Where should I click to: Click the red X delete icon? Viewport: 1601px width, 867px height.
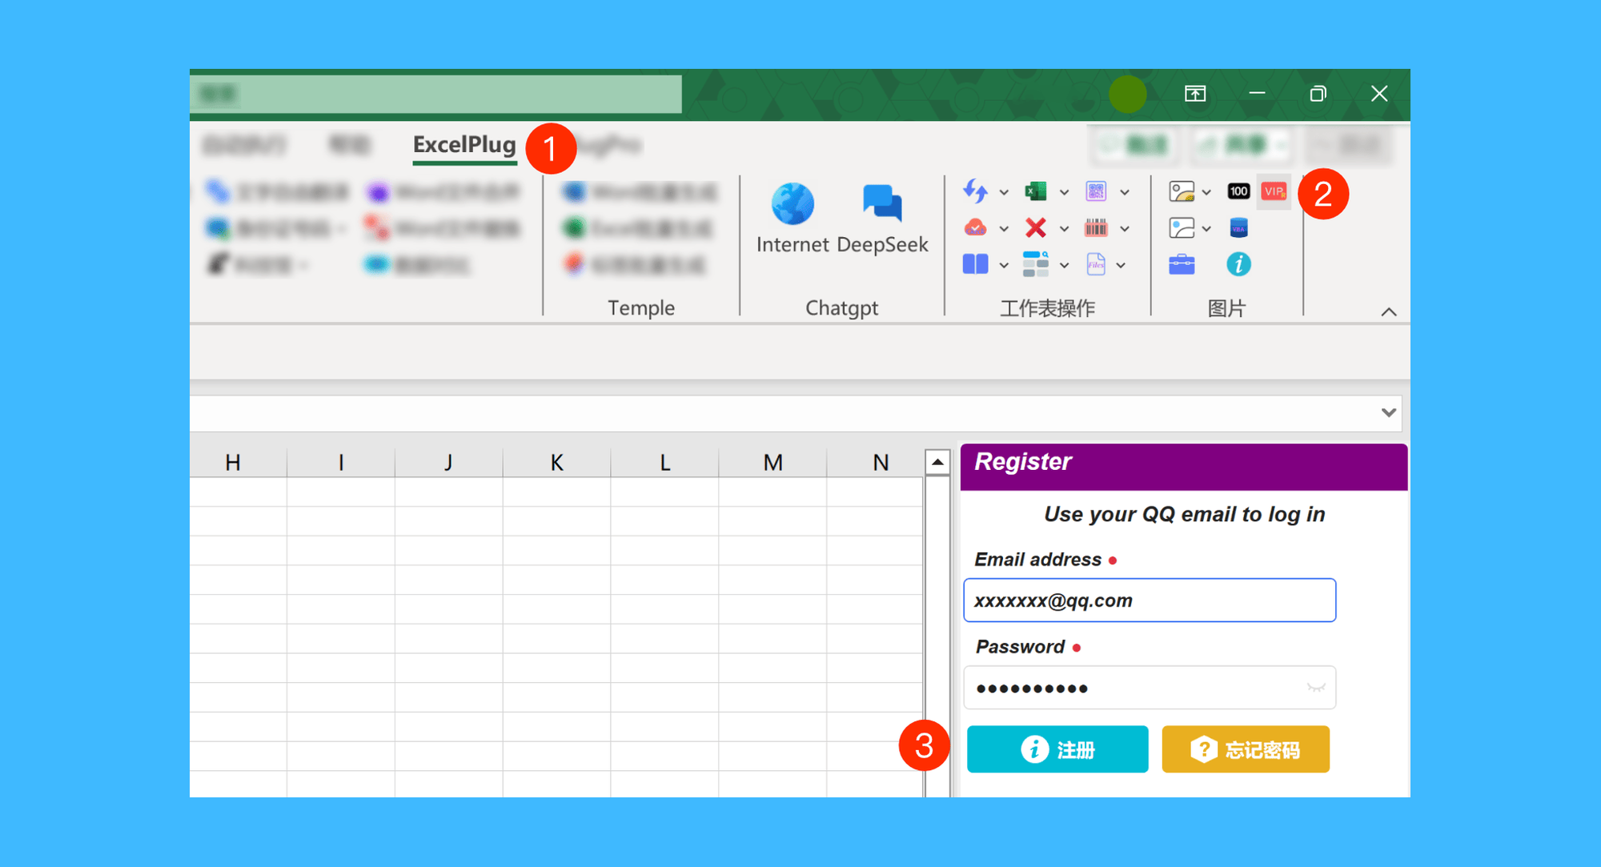click(1035, 228)
